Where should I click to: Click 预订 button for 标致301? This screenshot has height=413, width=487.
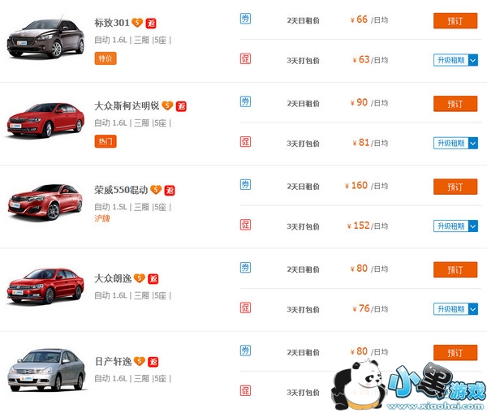455,20
